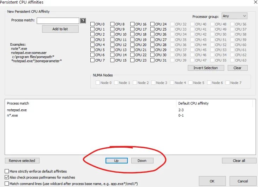Click the Clear all button

(x=239, y=161)
